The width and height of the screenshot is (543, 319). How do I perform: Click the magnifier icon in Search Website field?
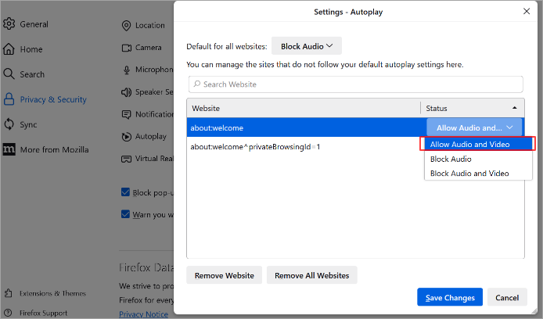tap(197, 84)
